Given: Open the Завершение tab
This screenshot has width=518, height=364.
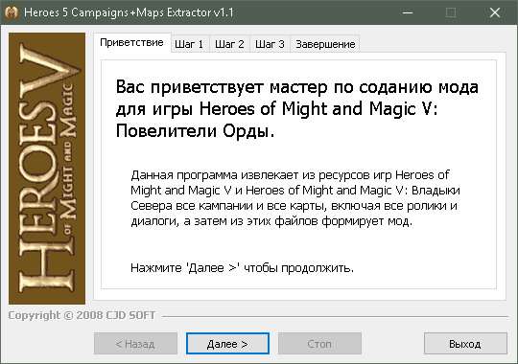Looking at the screenshot, I should point(325,44).
